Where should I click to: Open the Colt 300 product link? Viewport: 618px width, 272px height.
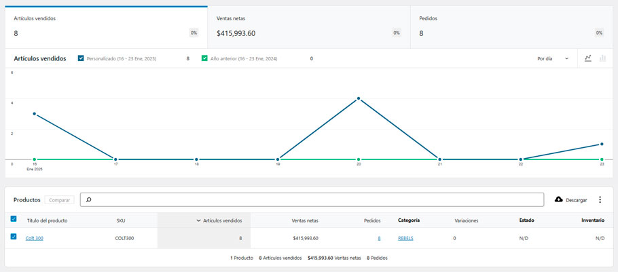click(x=35, y=238)
